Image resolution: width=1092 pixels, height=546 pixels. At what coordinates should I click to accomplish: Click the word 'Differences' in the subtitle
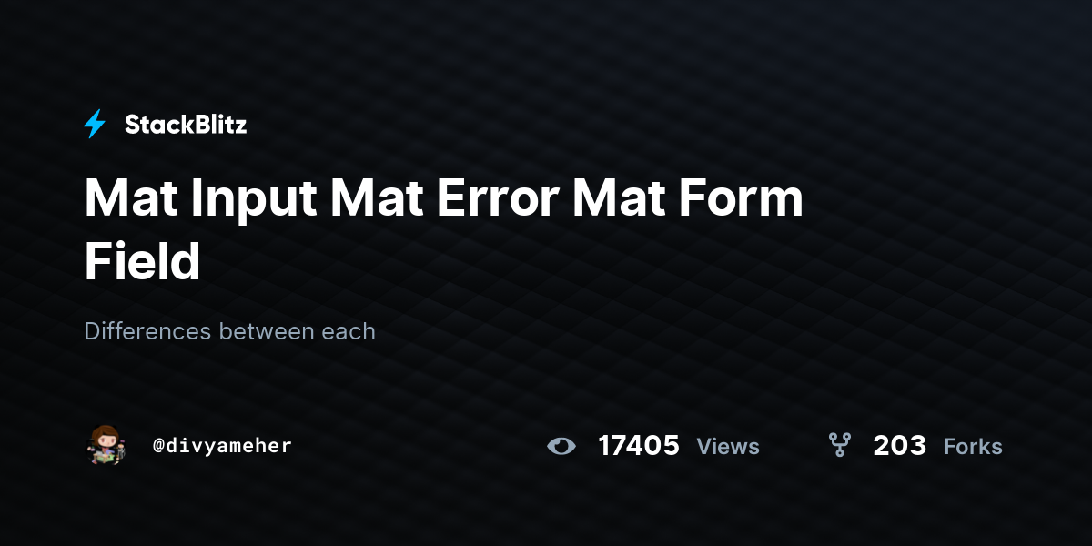point(148,331)
